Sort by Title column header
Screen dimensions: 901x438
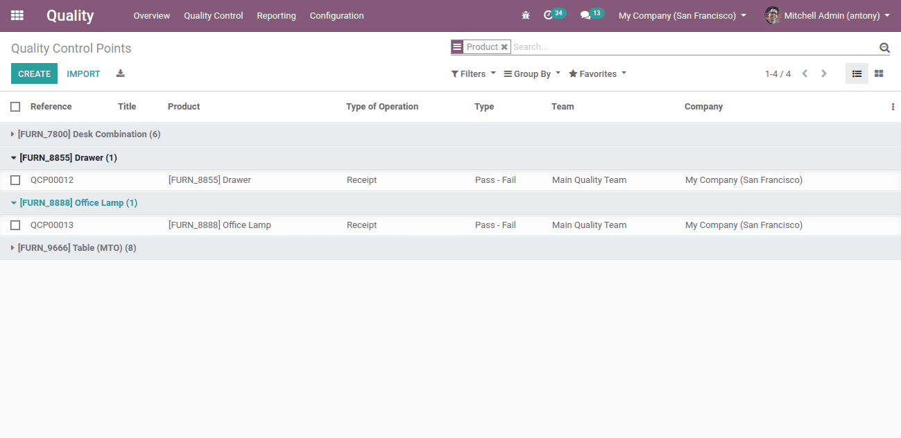tap(127, 107)
